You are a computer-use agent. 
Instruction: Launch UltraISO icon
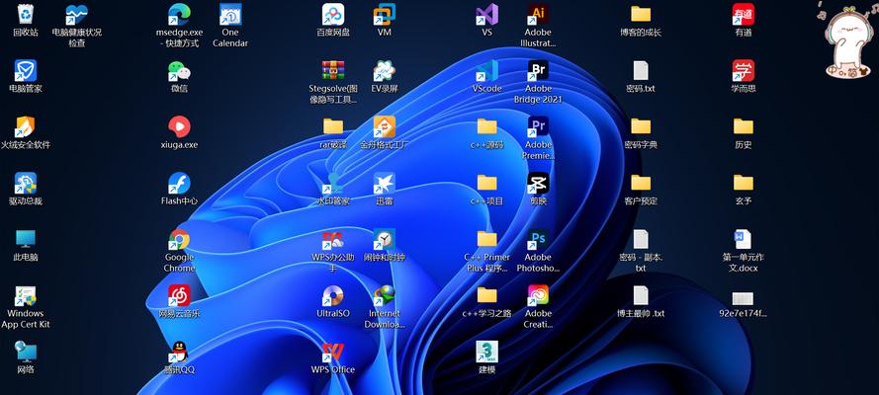pos(333,296)
